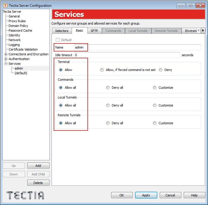Select Services tree item
Image resolution: width=208 pixels, height=205 pixels.
coord(15,64)
